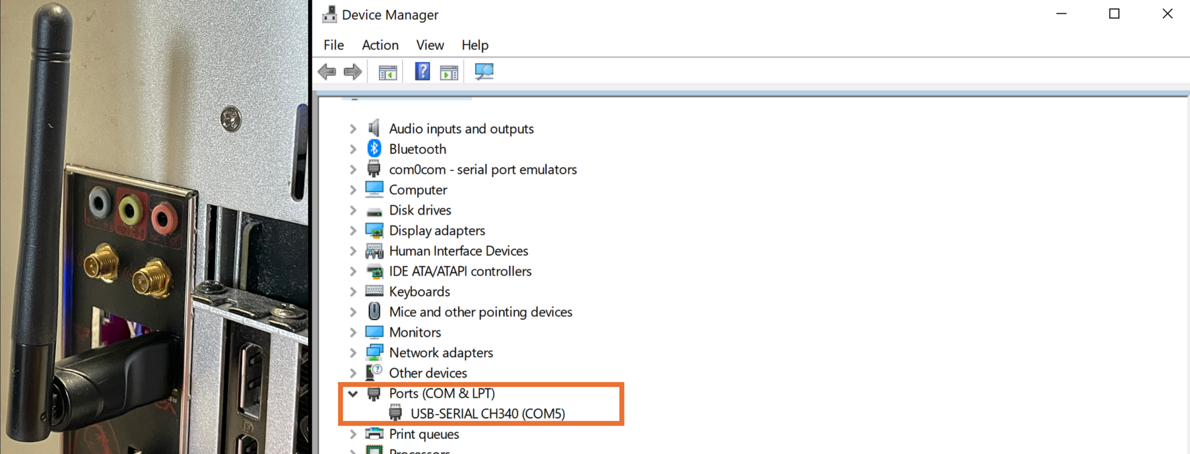
Task: Click the USB-SERIAL CH340 port icon
Action: (x=396, y=413)
